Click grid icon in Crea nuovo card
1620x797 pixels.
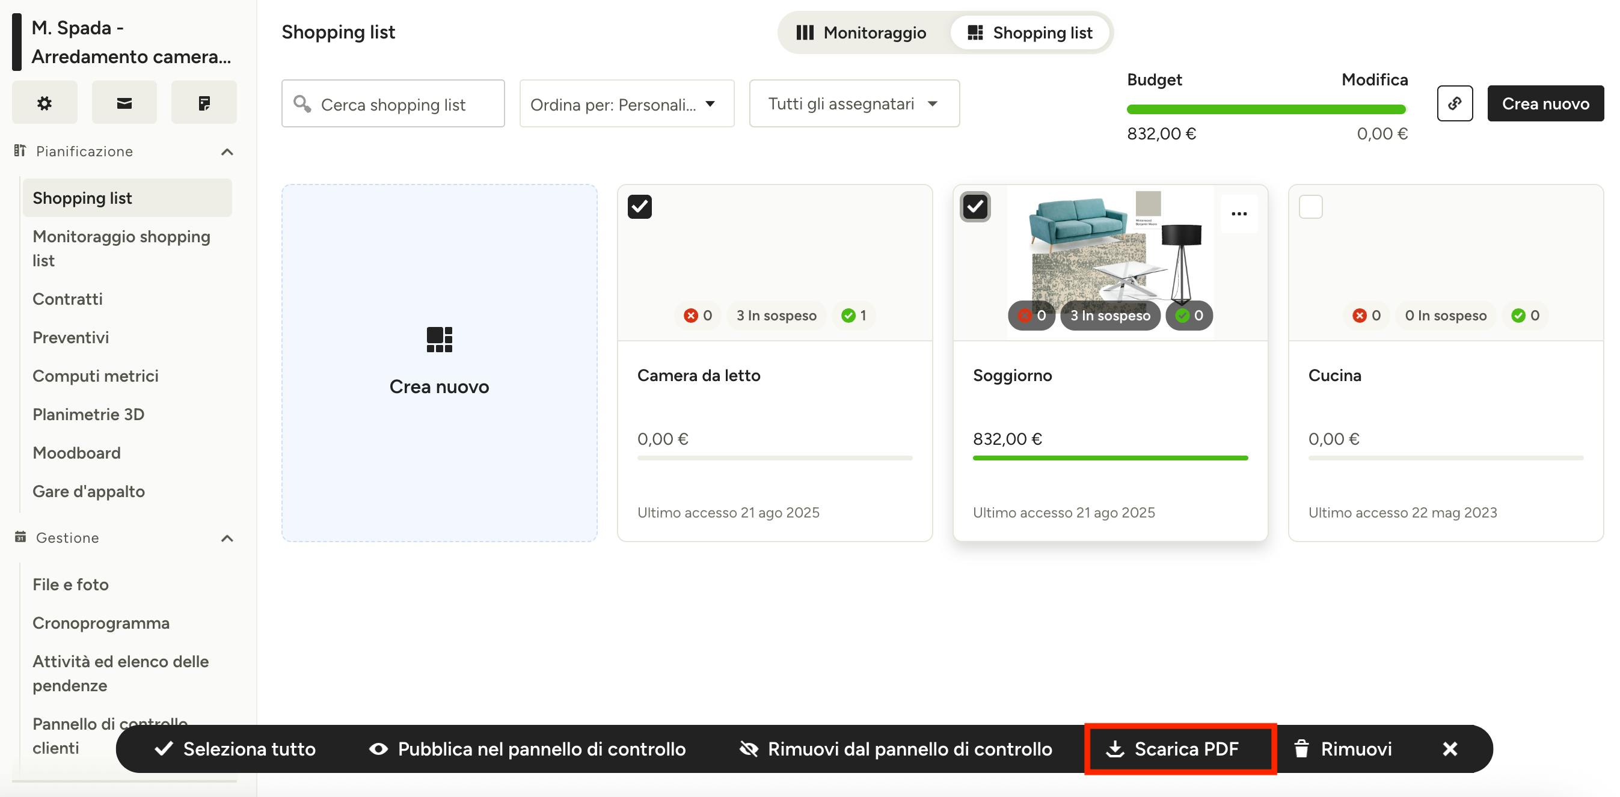439,340
